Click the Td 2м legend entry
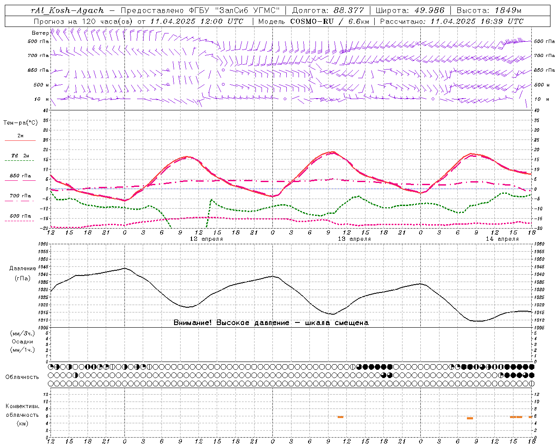557x445 pixels. (x=20, y=156)
